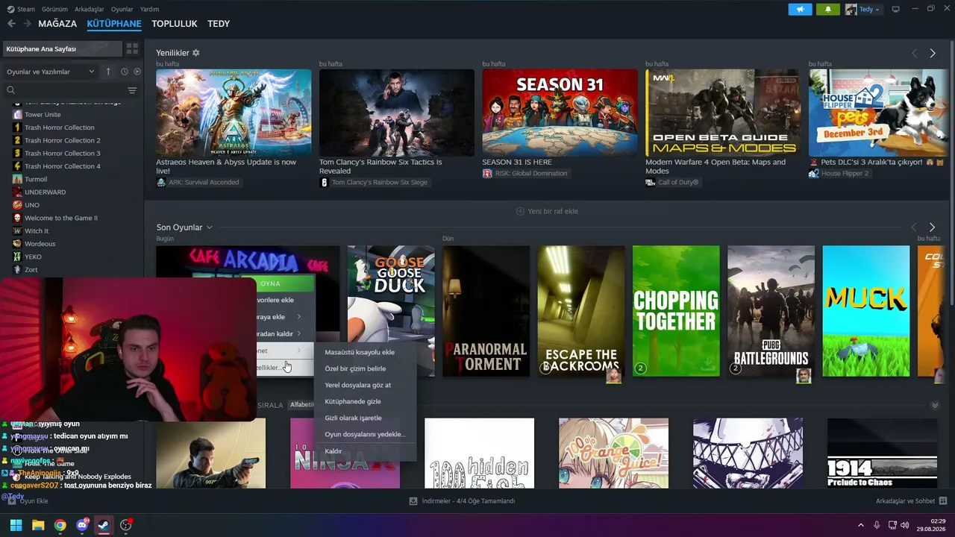
Task: Choose Kütüphanede gizle in submenu
Action: 366,401
